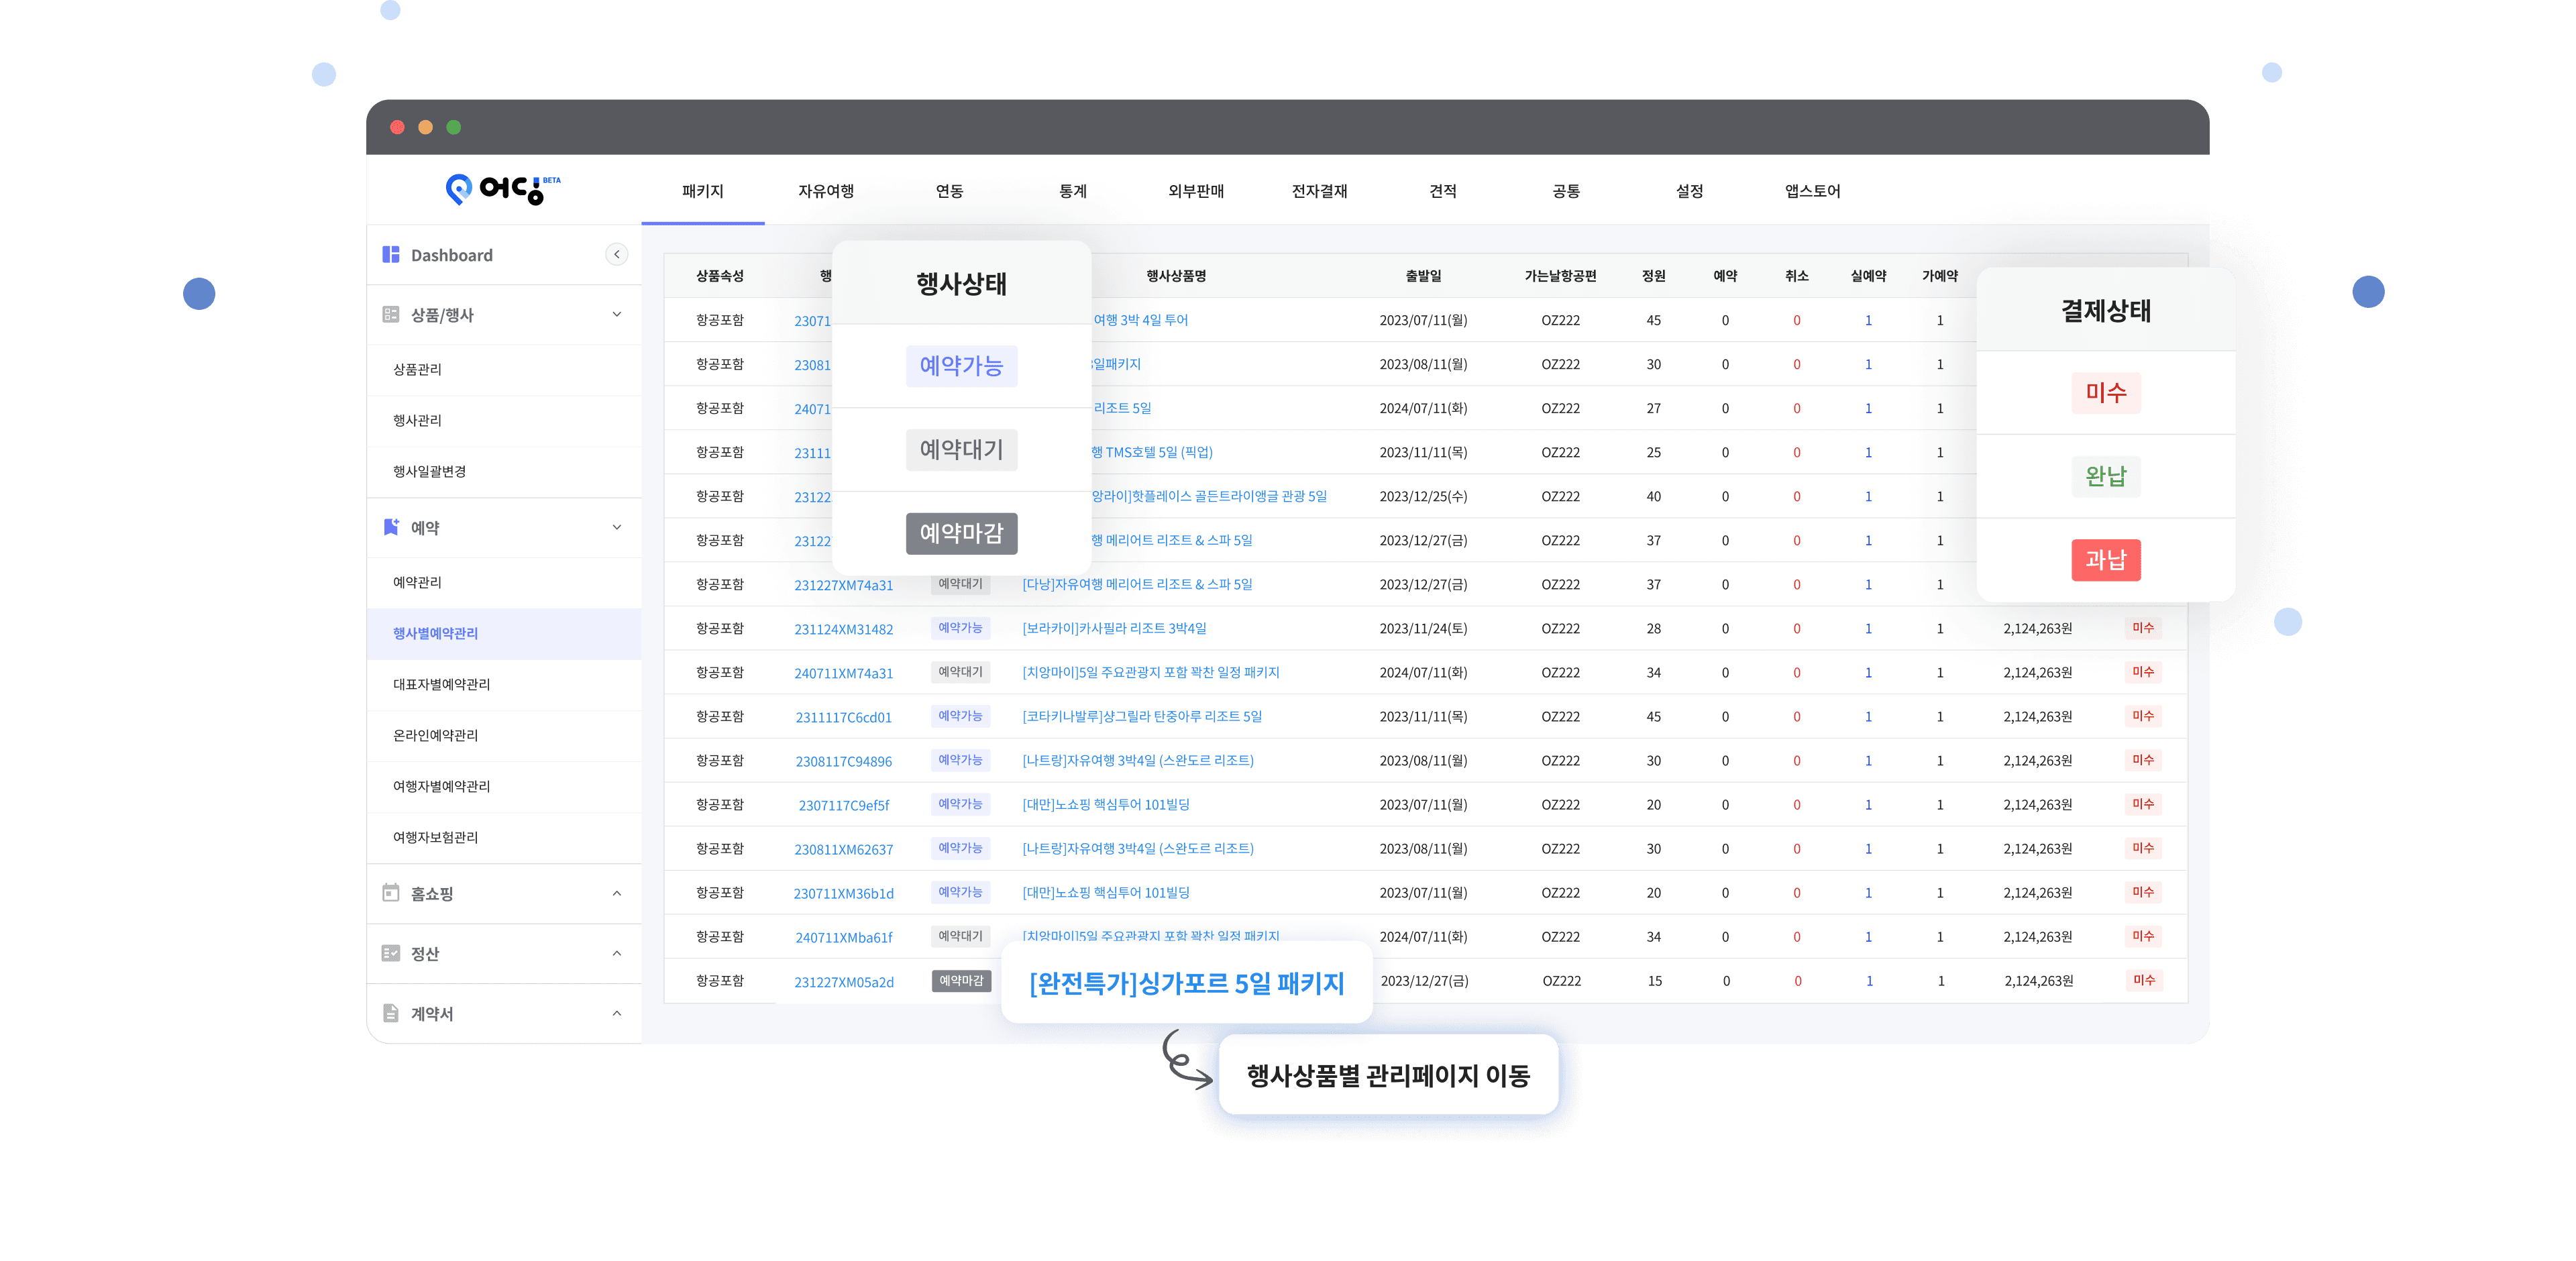2576x1261 pixels.
Task: Select the red 과납 payment status badge
Action: 2106,560
